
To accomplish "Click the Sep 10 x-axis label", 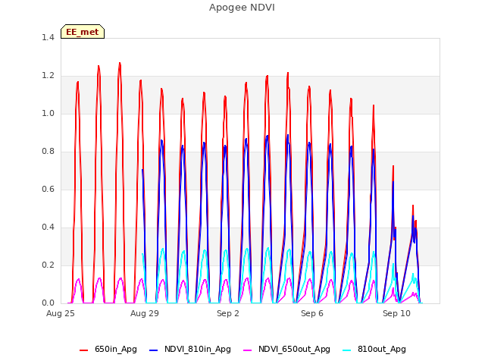I will click(x=396, y=313).
